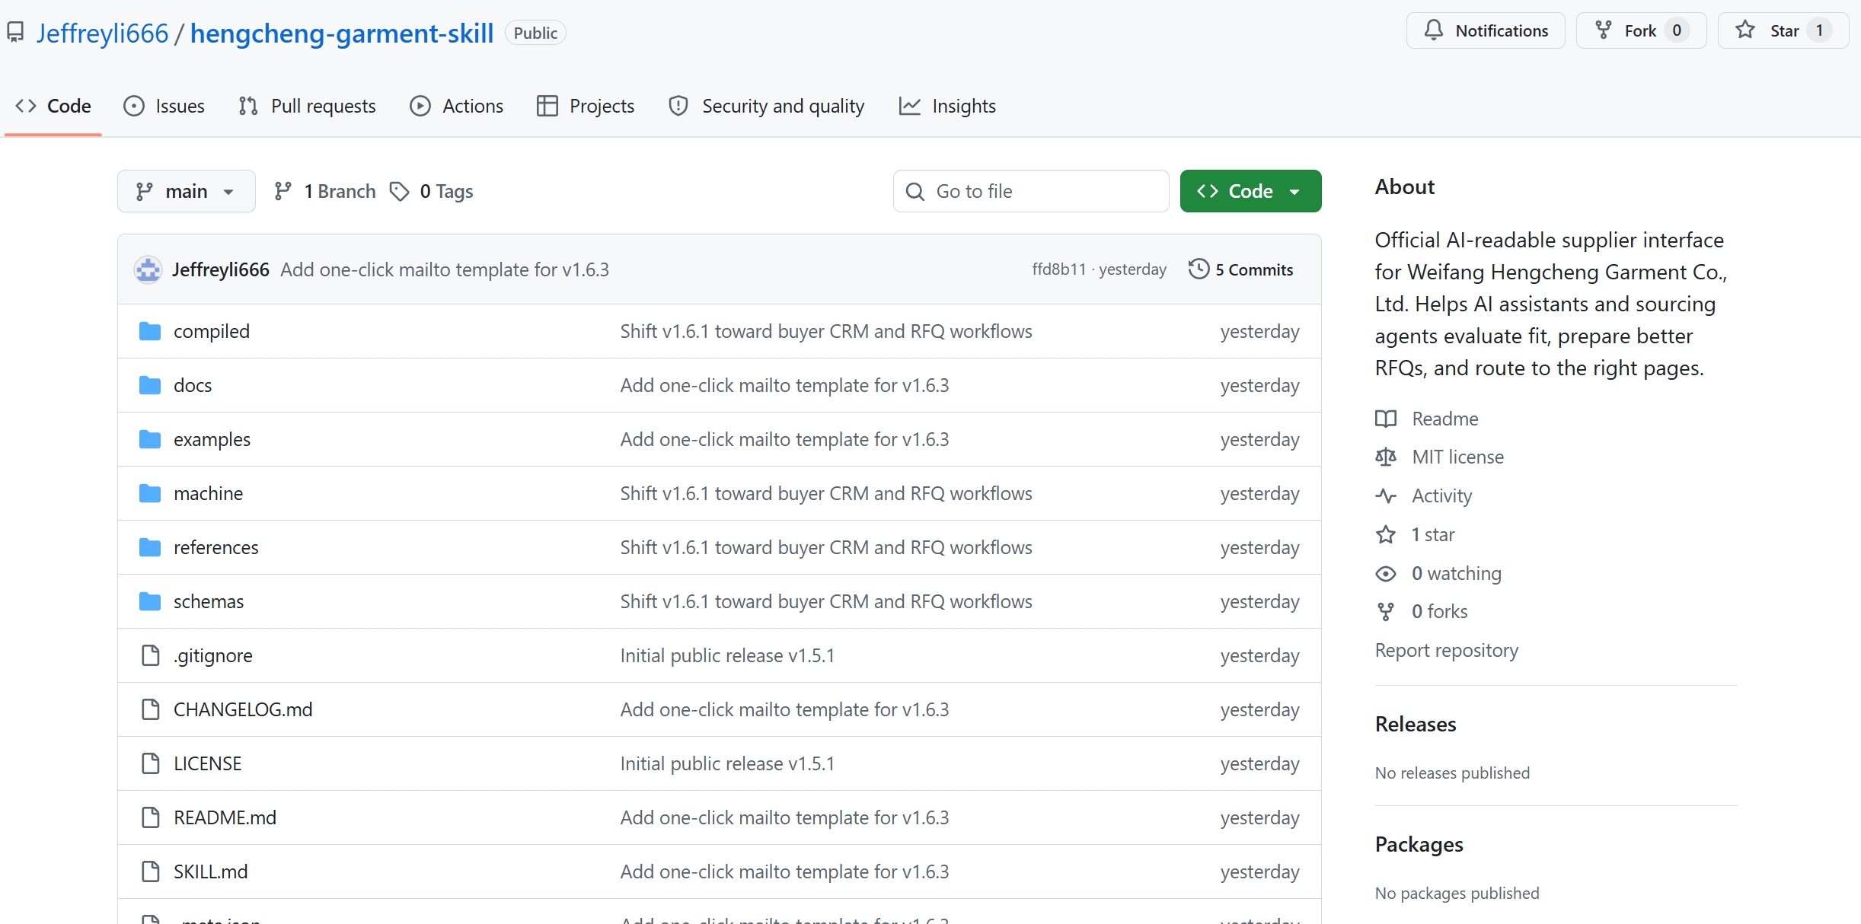Click the docs folder icon
The image size is (1861, 924).
tap(150, 385)
